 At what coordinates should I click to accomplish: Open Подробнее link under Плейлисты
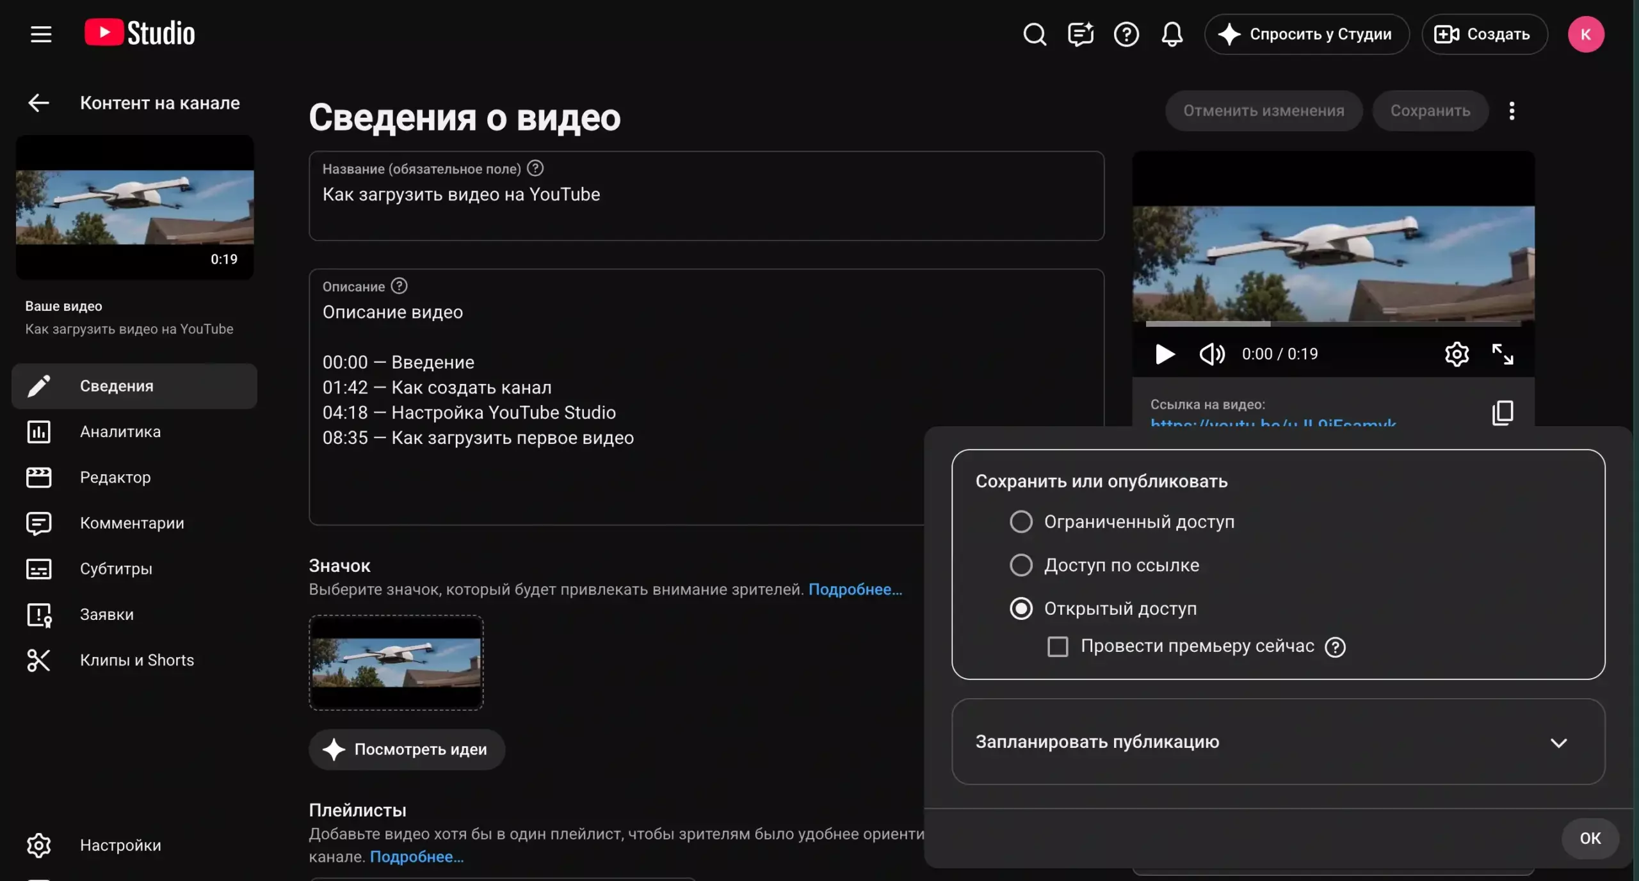tap(416, 857)
